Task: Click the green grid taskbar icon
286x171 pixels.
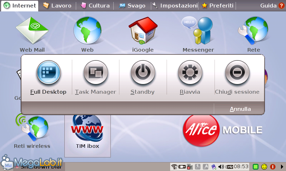Action: [x=256, y=167]
